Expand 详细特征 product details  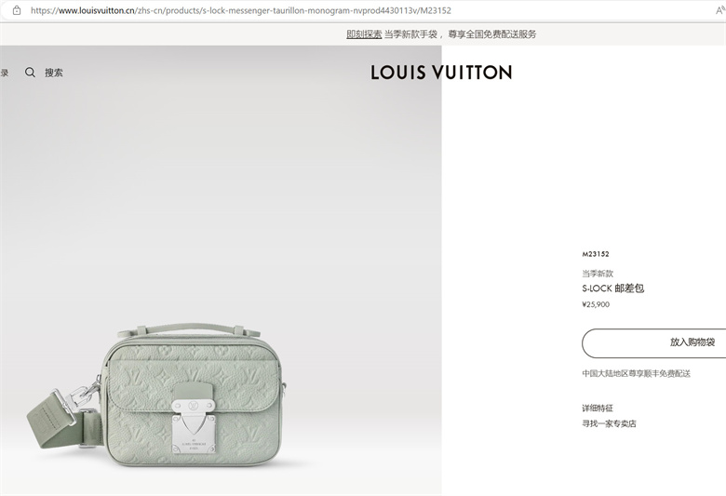coord(598,408)
